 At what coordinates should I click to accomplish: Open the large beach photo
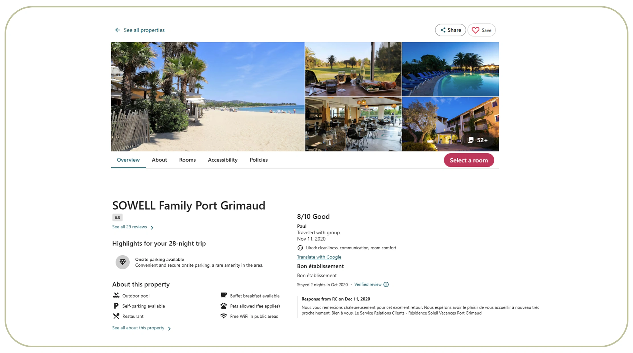click(208, 97)
